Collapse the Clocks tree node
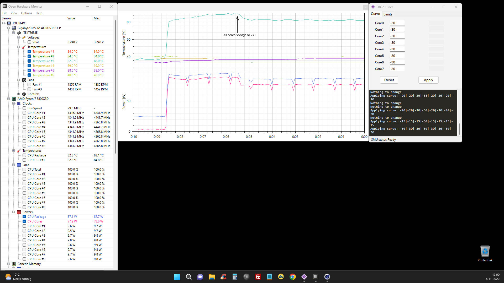504x283 pixels. [13, 104]
